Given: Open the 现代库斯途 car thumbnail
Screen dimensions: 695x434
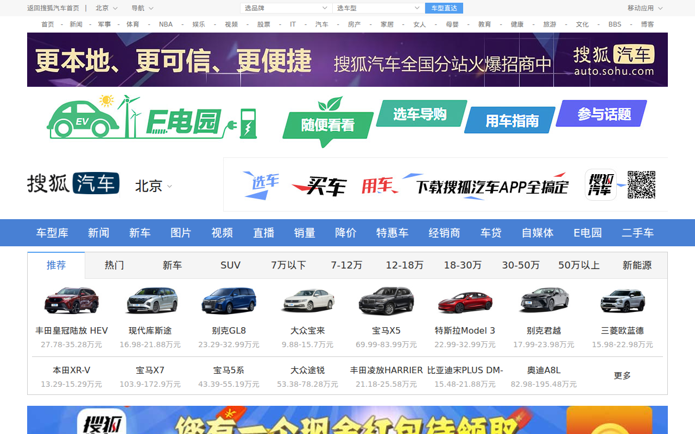Looking at the screenshot, I should point(152,301).
